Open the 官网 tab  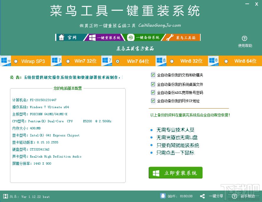(x=70, y=37)
